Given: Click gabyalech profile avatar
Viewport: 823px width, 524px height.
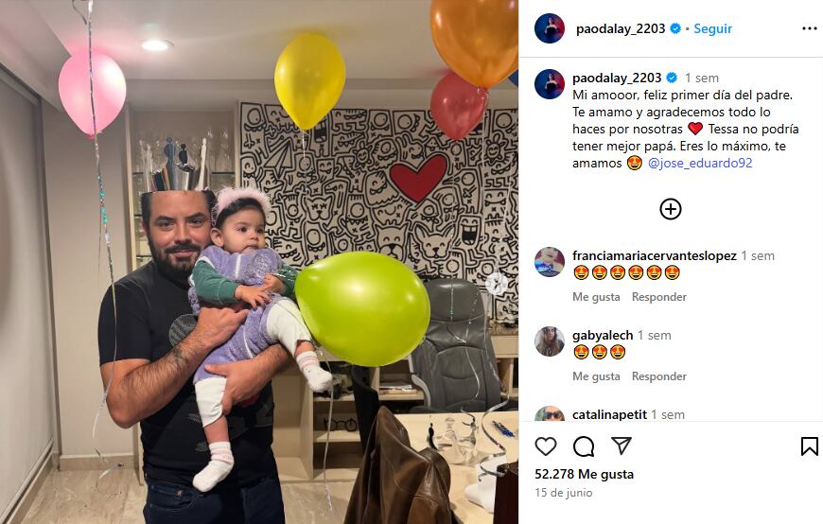Looking at the screenshot, I should [550, 341].
